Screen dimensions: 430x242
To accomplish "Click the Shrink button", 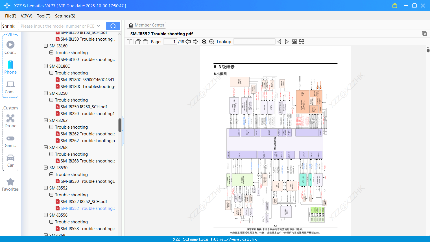I will (x=8, y=26).
